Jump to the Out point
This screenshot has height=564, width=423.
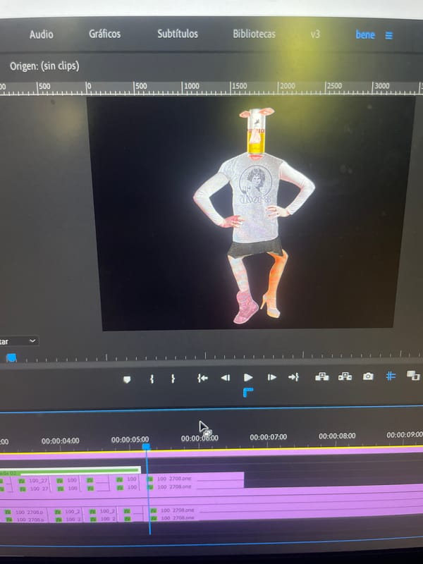pos(293,376)
